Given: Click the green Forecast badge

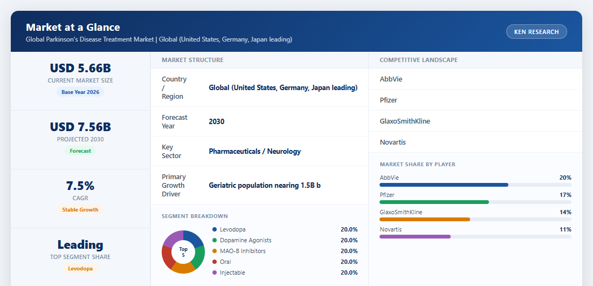Looking at the screenshot, I should [x=80, y=151].
